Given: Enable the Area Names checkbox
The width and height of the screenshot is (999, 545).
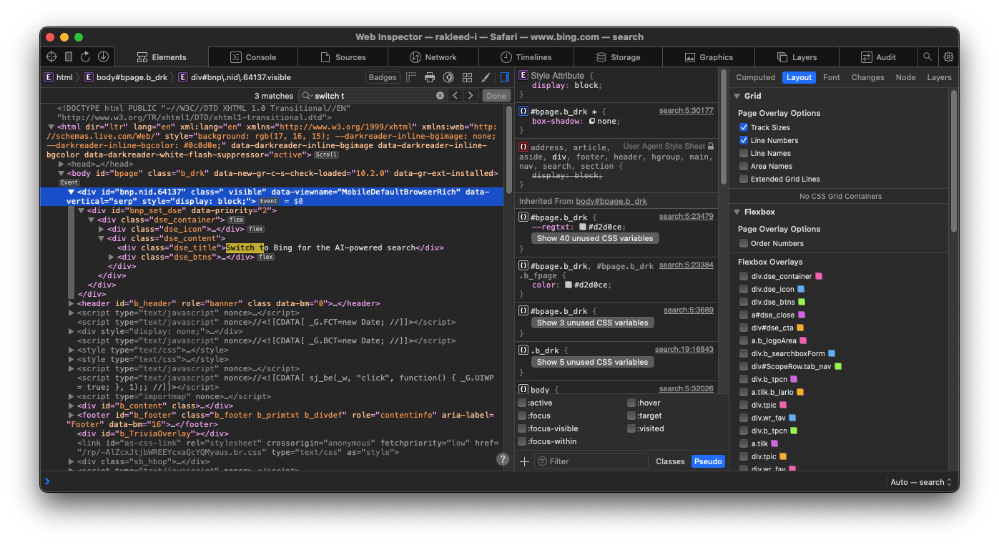Looking at the screenshot, I should (x=744, y=166).
